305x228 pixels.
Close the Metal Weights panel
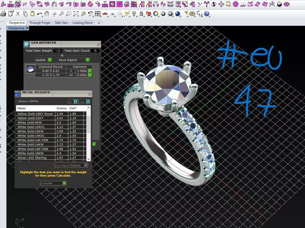[89, 94]
